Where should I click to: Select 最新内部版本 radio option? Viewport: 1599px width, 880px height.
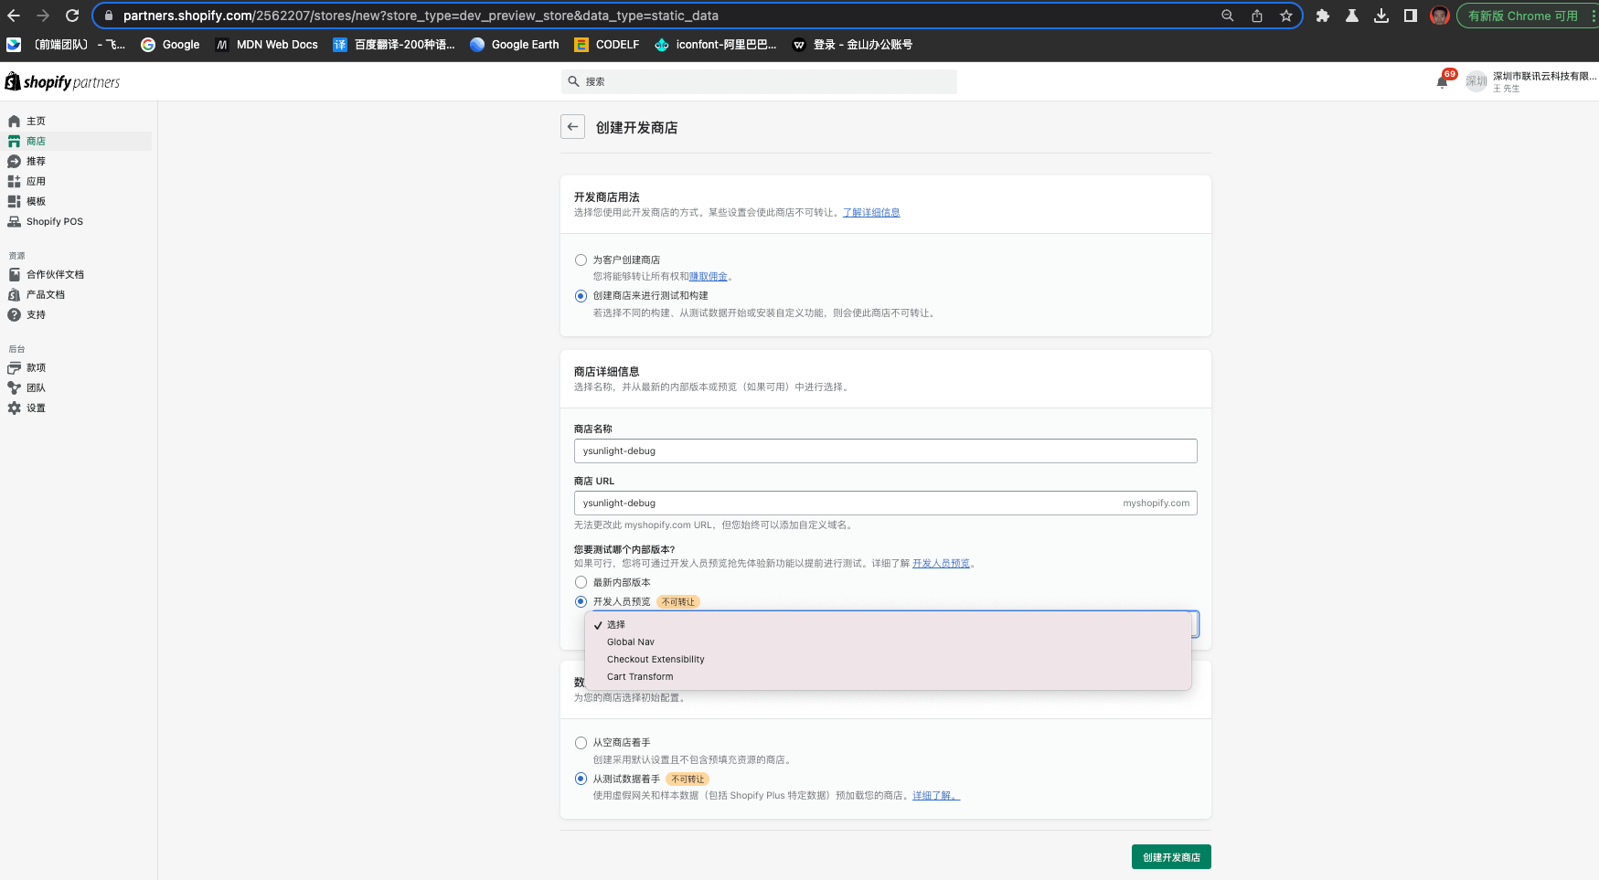(x=581, y=582)
